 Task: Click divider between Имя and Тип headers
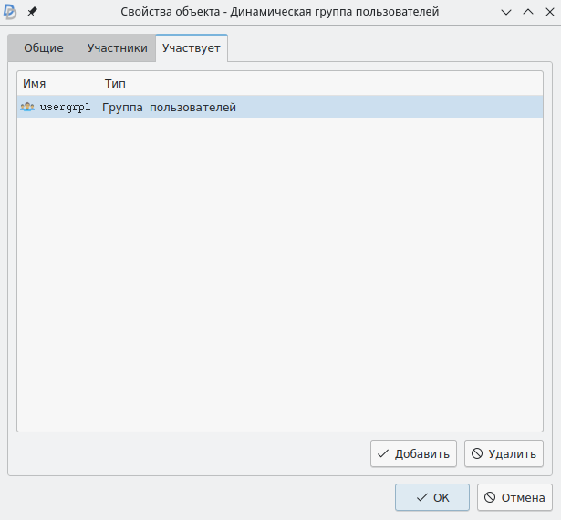tap(99, 83)
